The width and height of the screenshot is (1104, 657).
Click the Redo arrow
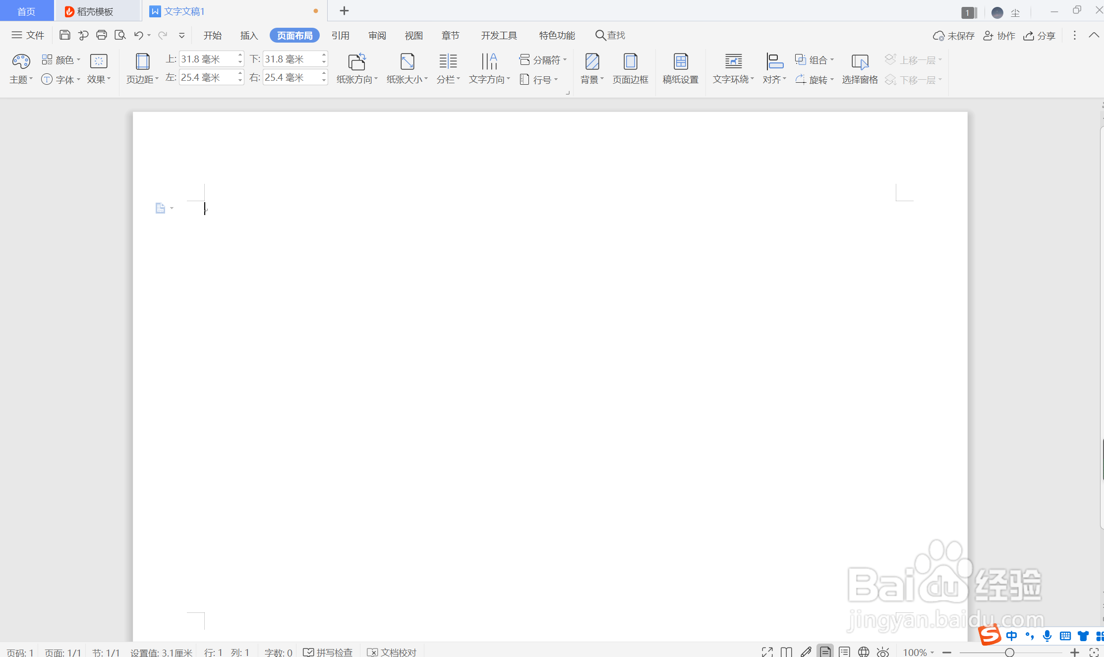click(162, 35)
